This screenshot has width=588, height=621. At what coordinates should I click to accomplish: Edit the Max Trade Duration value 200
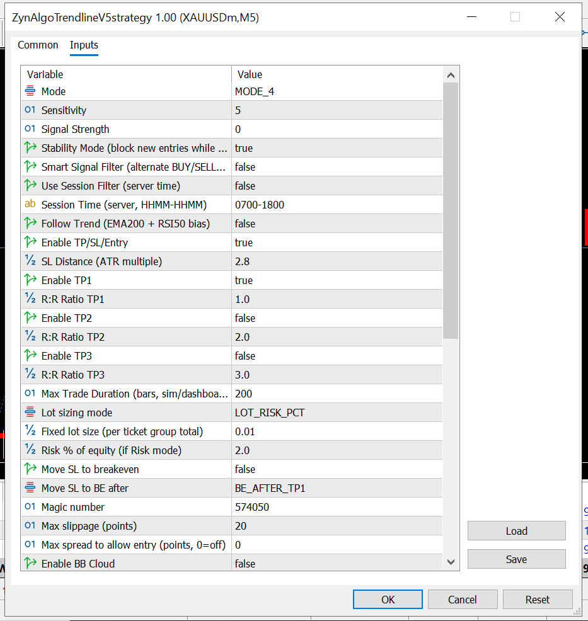[337, 394]
